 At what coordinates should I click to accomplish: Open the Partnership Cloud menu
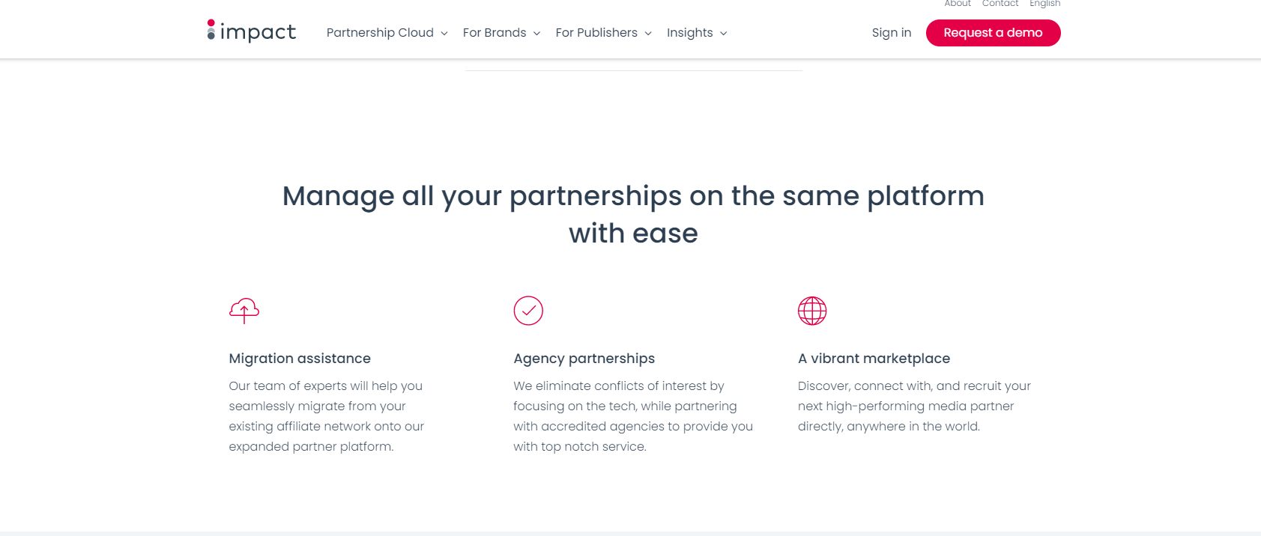pos(380,33)
